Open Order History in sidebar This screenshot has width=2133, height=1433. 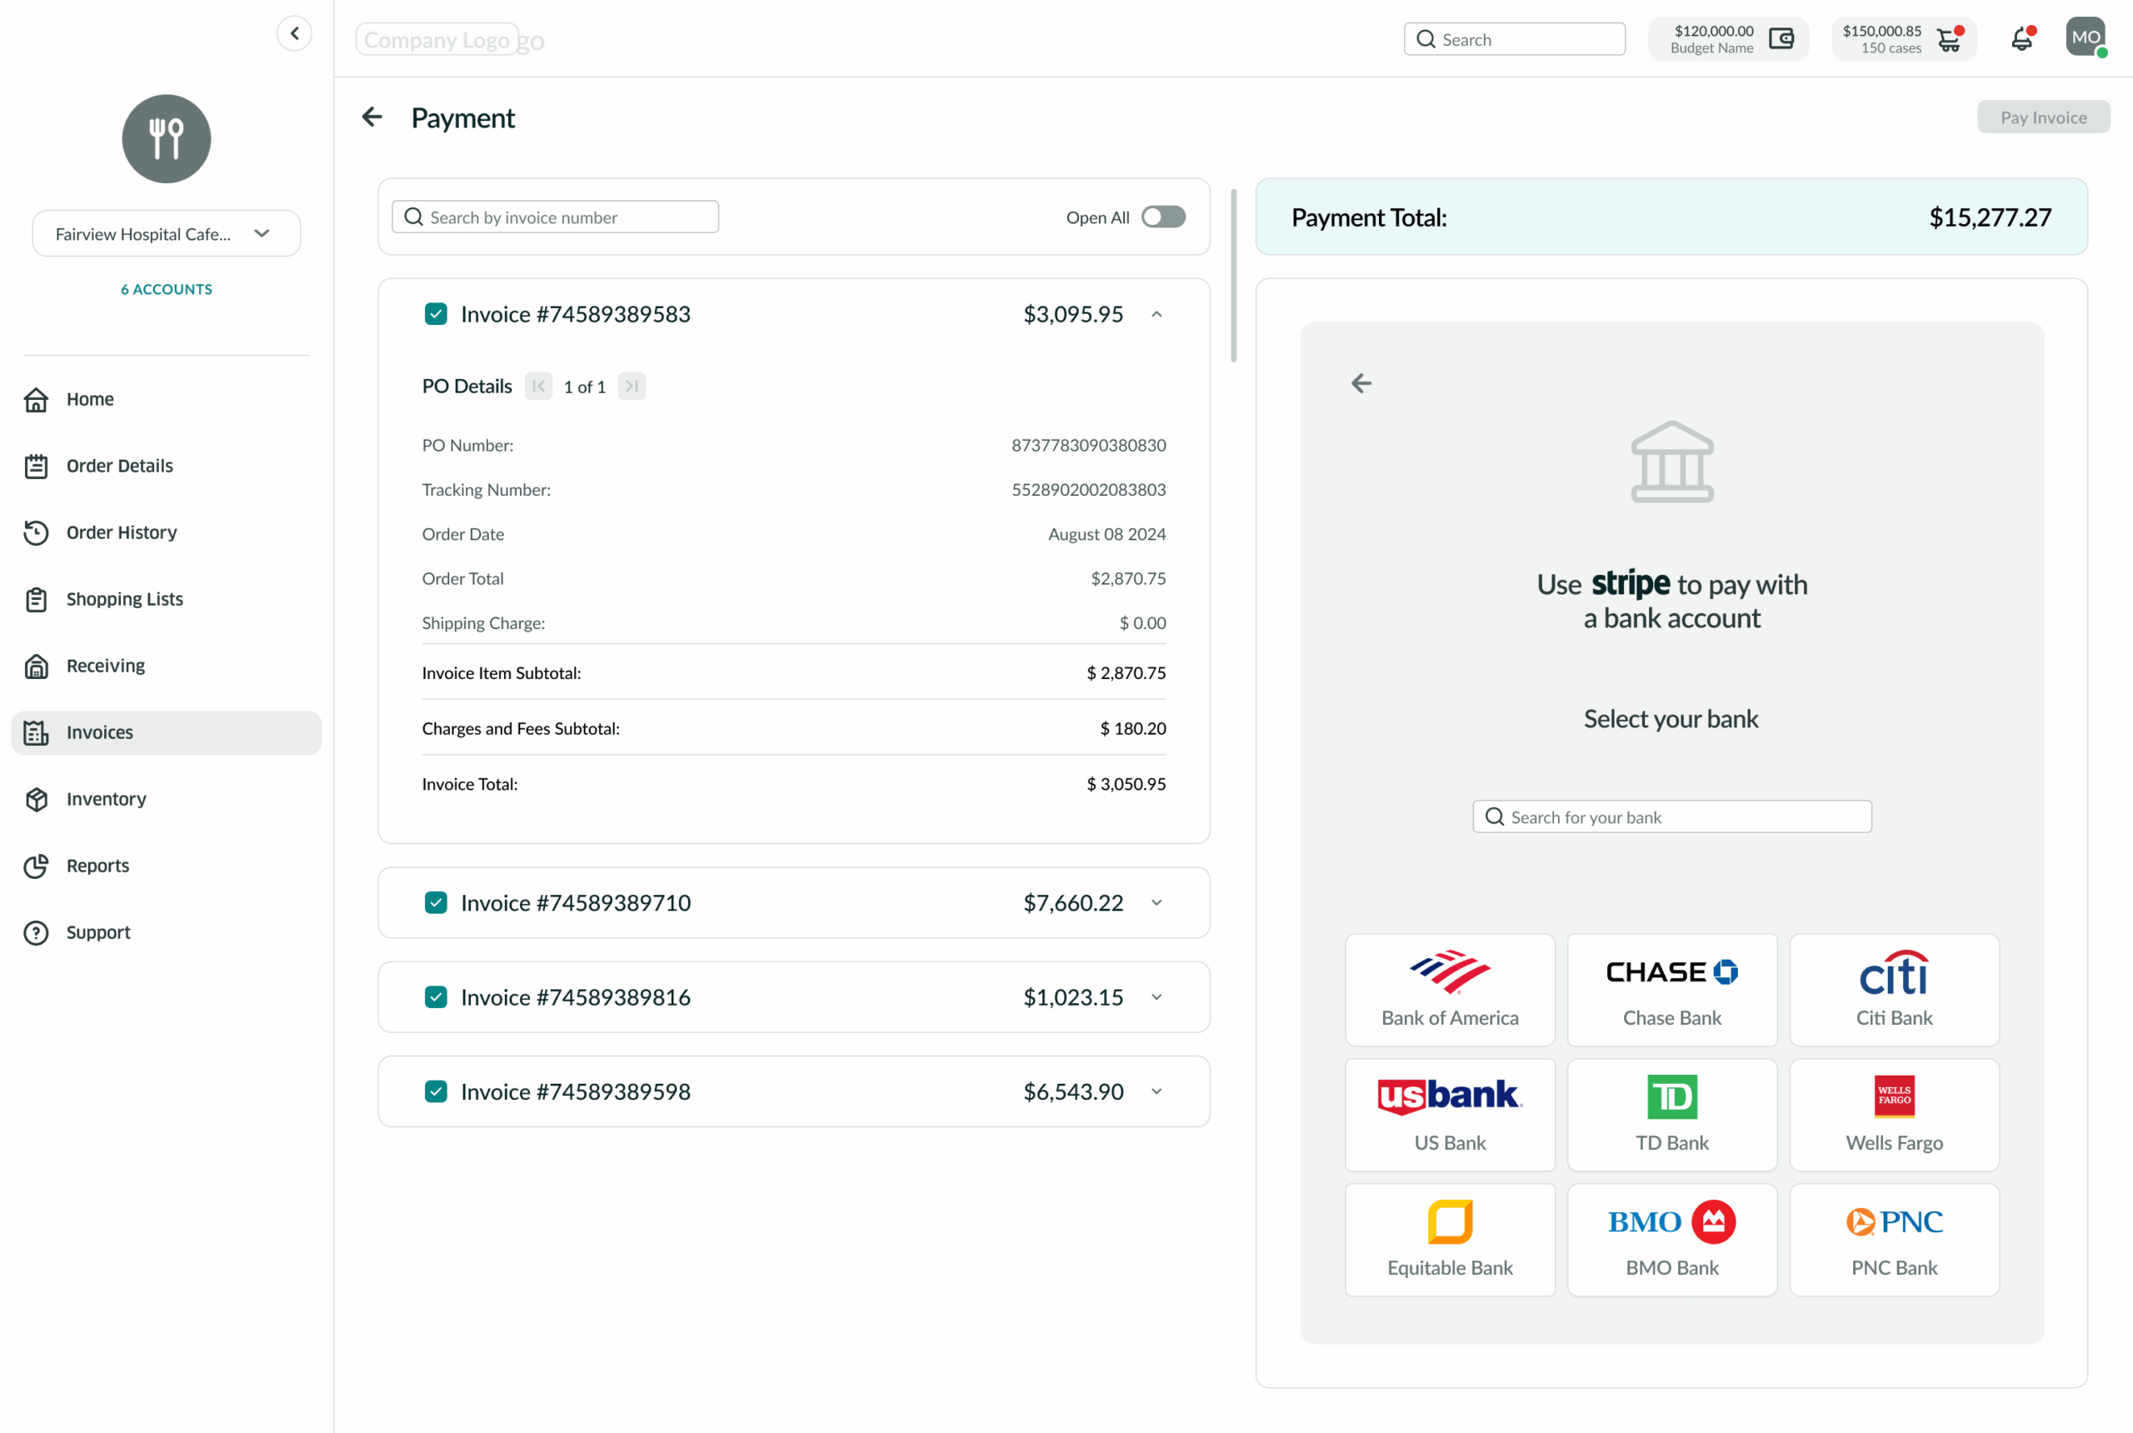[x=167, y=533]
